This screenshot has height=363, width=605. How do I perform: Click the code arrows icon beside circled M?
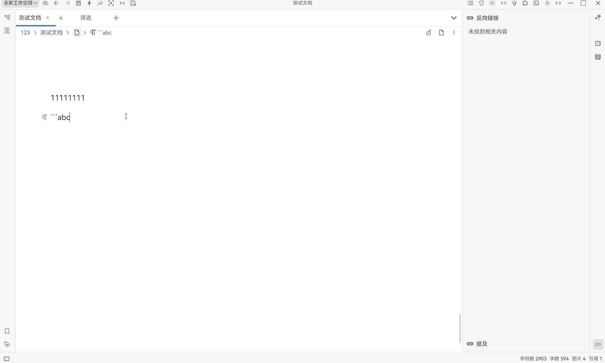coord(504,3)
